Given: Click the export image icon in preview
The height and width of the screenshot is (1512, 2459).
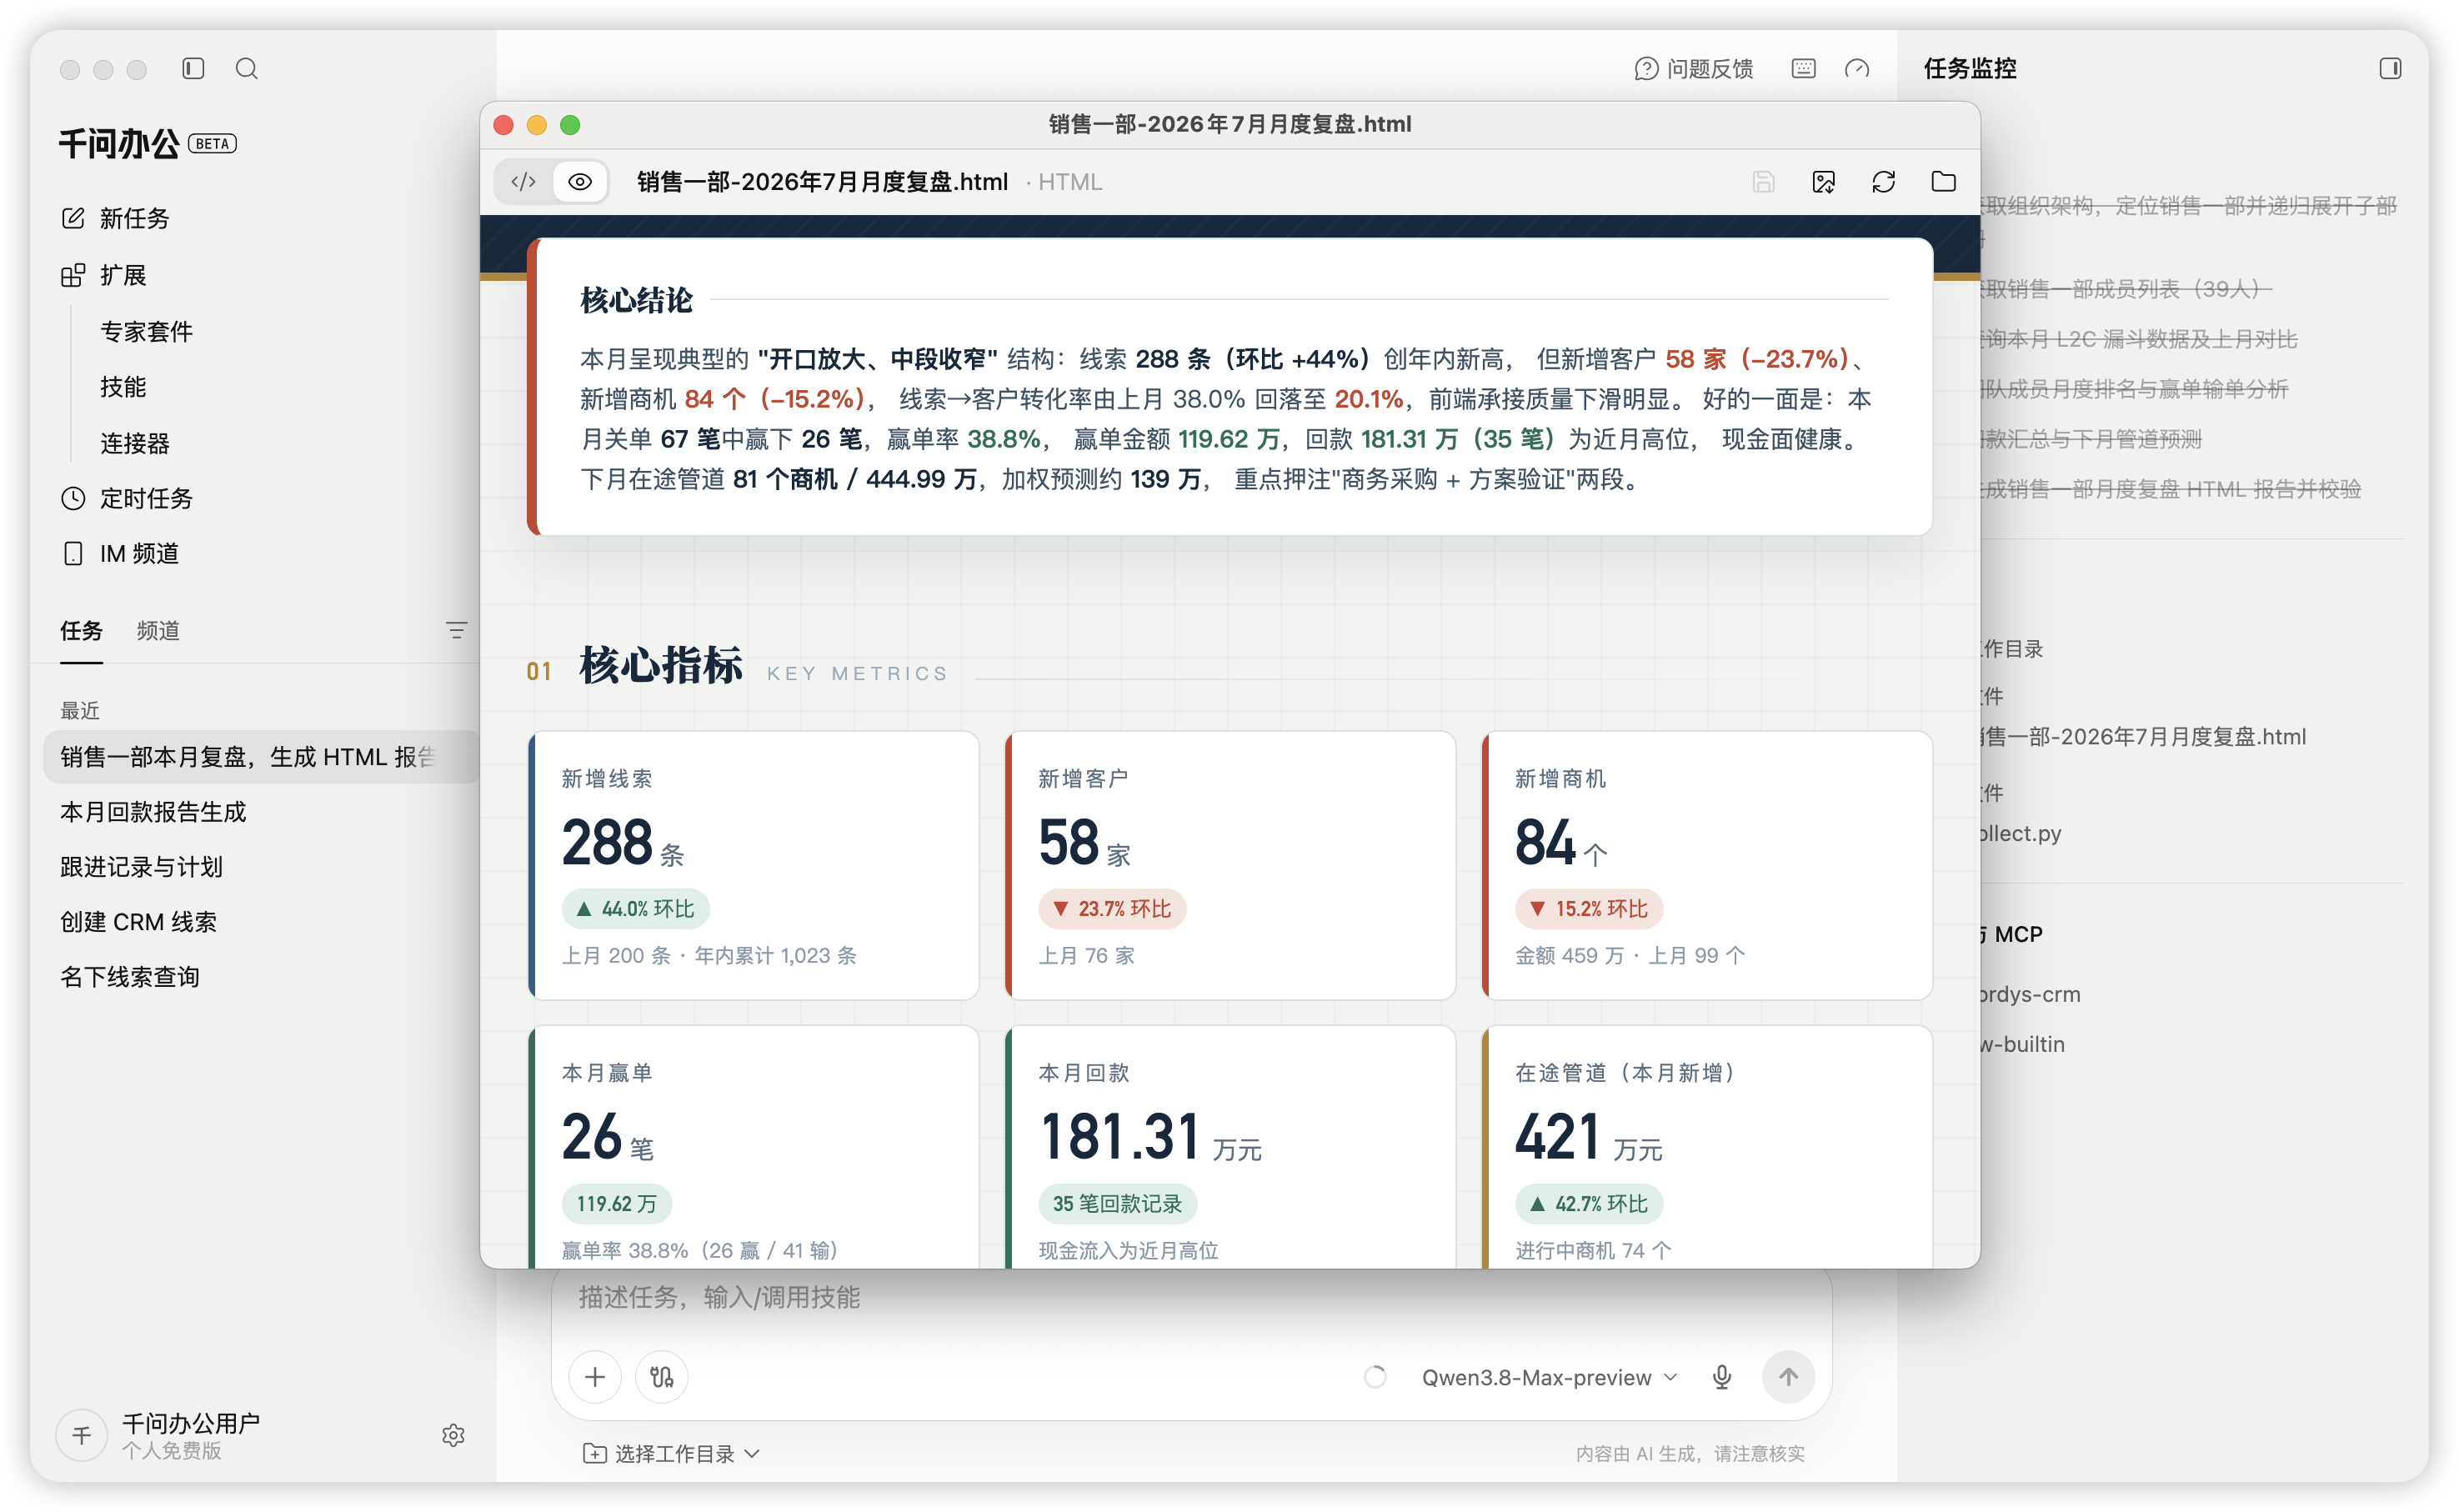Looking at the screenshot, I should (x=1823, y=181).
